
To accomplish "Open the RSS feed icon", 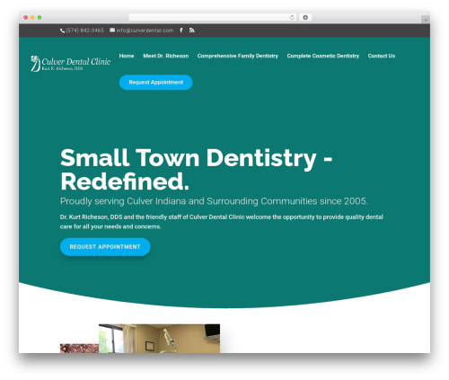I will (192, 31).
